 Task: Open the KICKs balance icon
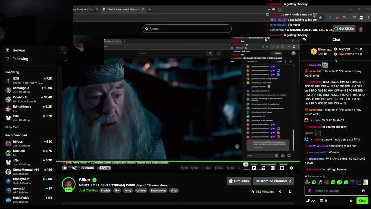click(x=308, y=201)
